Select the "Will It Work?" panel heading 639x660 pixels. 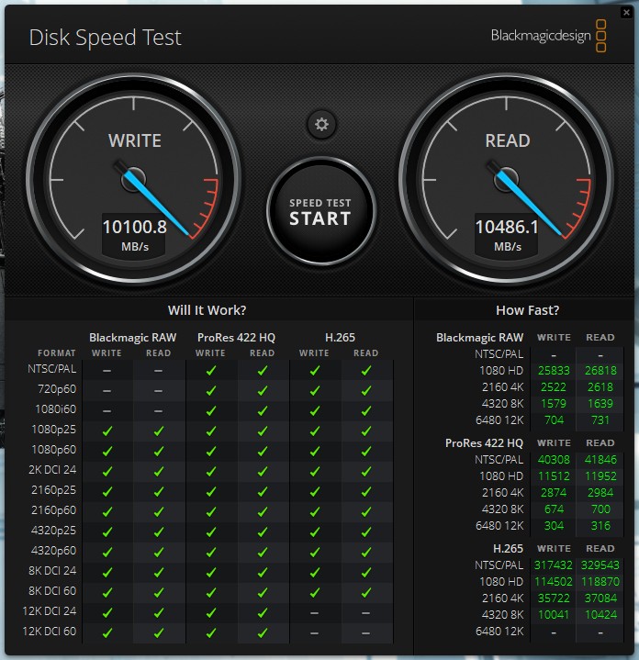[x=207, y=310]
